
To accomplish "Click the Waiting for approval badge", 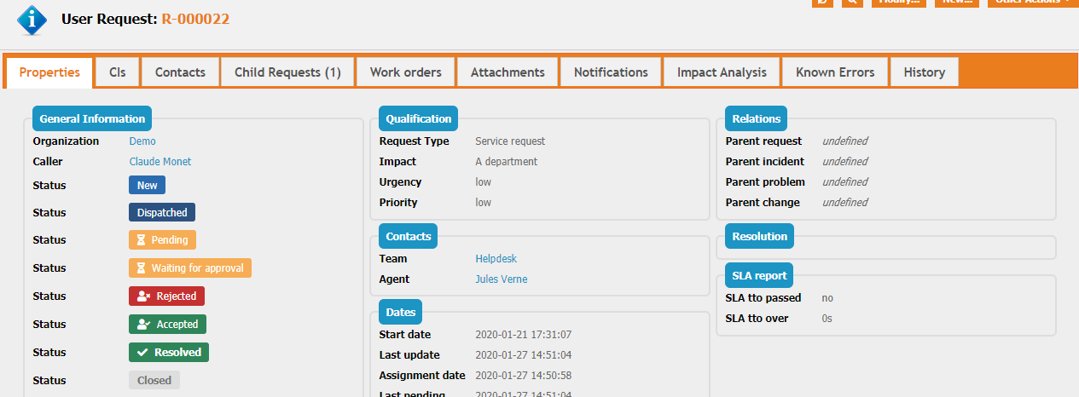I will (x=189, y=268).
